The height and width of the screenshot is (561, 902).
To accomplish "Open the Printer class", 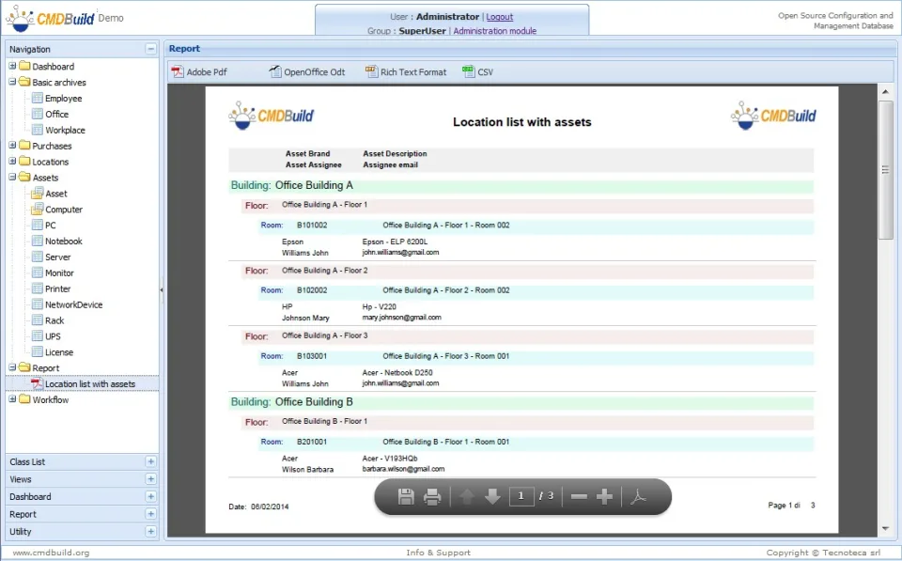I will click(x=57, y=288).
